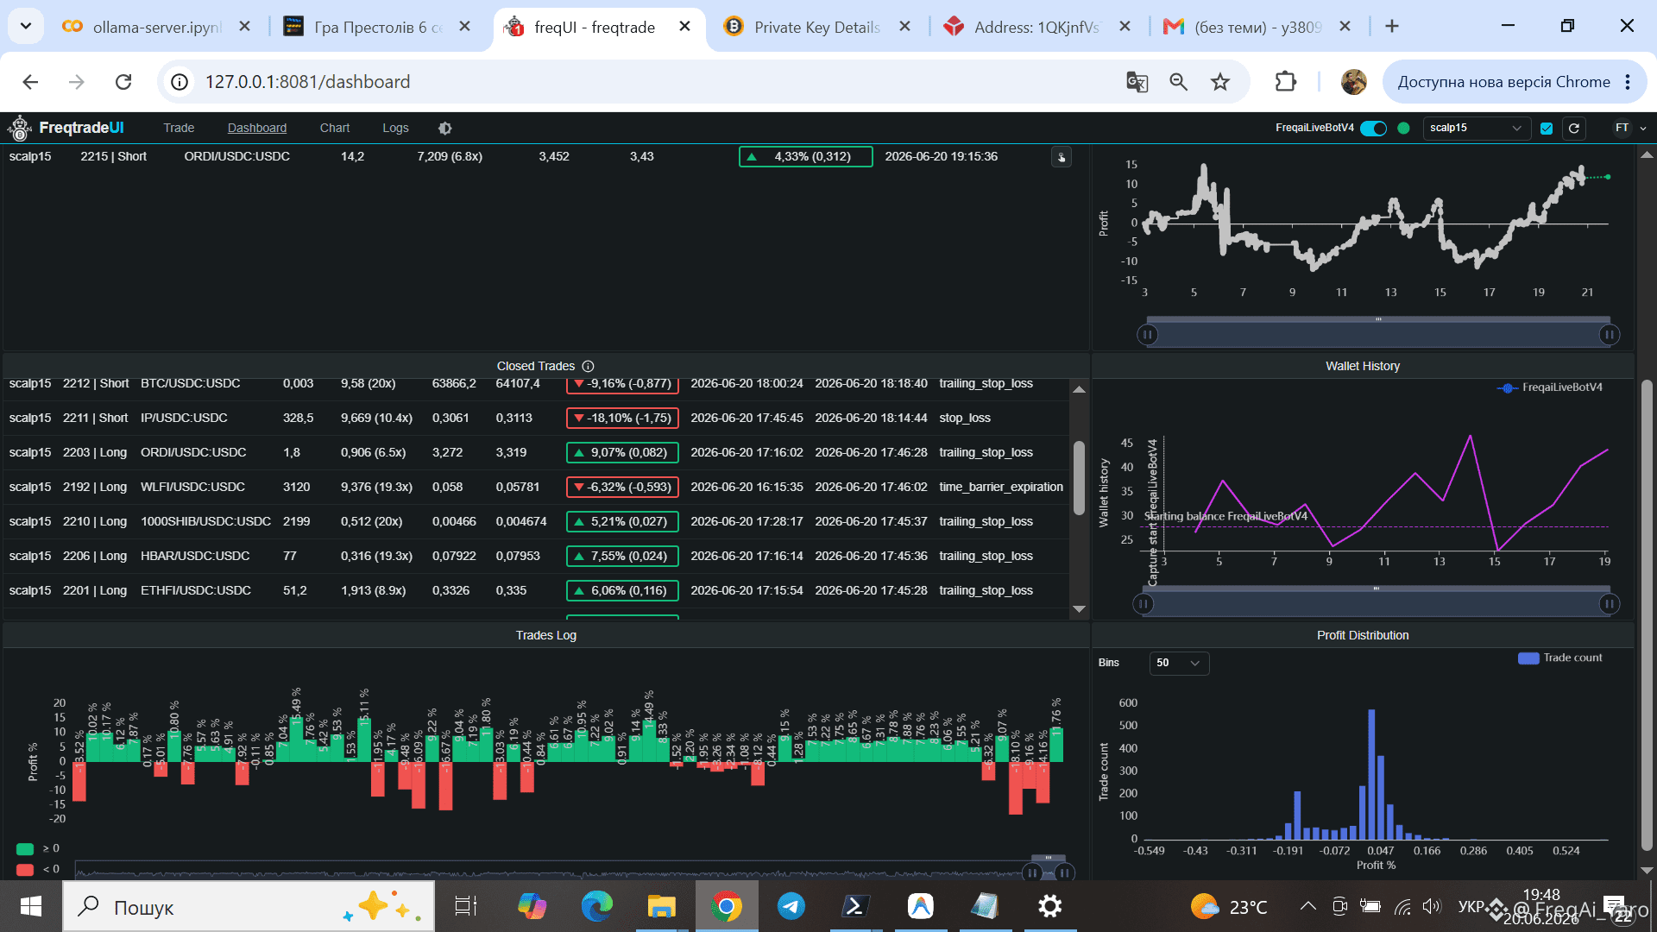Switch to the Gmail (без теми) tab

point(1257,27)
